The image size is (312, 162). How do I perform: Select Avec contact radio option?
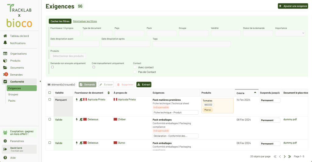(135, 67)
